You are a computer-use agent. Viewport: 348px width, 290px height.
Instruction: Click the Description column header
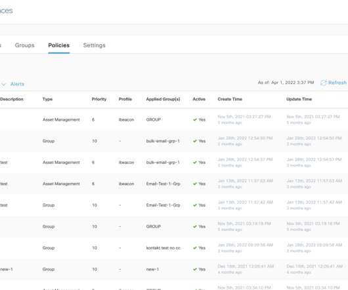tap(12, 99)
